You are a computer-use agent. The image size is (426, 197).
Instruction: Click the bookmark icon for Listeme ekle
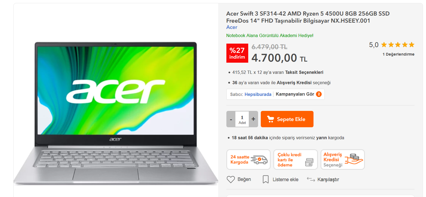265,180
